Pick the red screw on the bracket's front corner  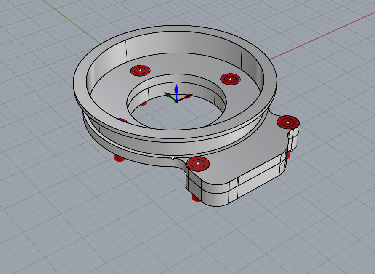(x=198, y=163)
